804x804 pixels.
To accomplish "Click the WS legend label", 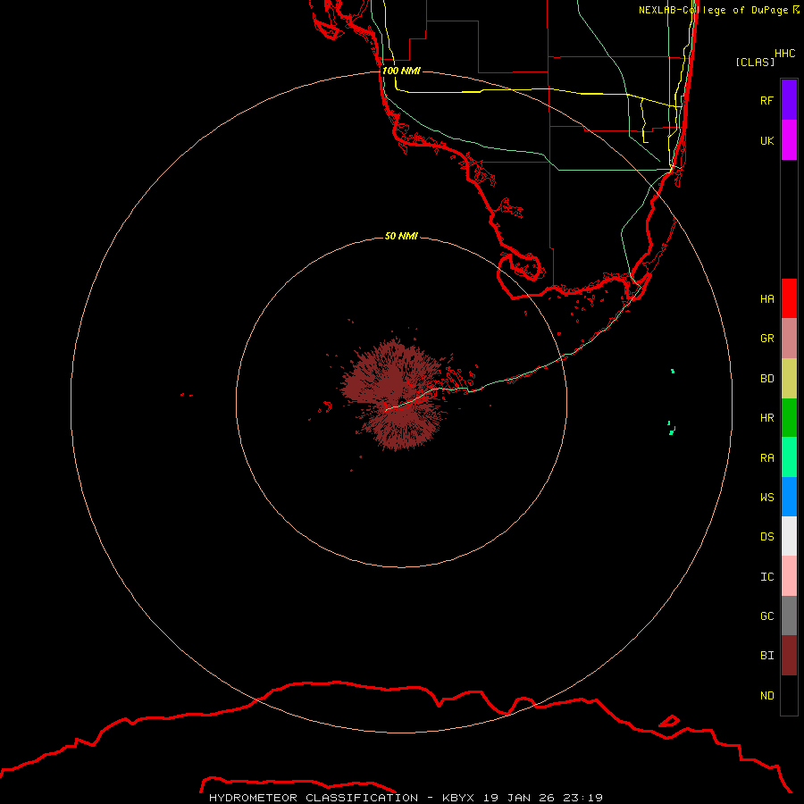I will pos(766,497).
